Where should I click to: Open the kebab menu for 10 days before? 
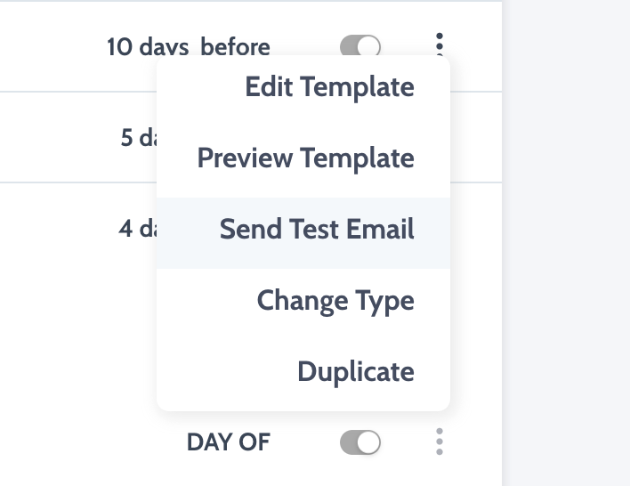click(440, 45)
